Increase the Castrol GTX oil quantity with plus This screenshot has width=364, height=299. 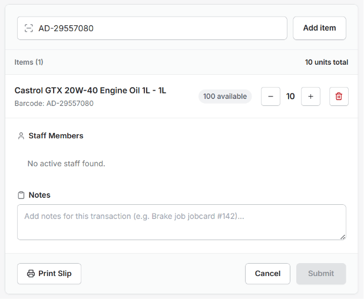(x=310, y=97)
